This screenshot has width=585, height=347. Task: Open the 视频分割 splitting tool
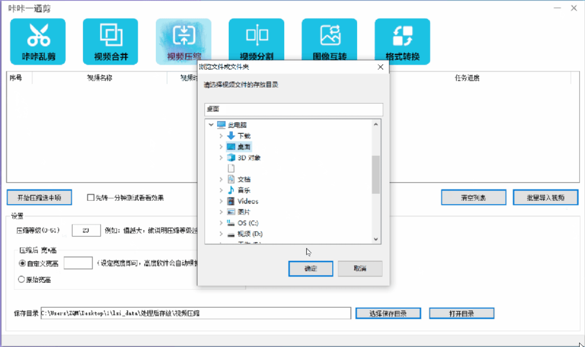click(x=256, y=41)
